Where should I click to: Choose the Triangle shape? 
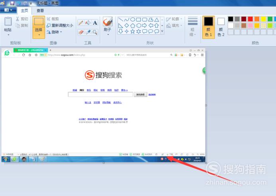pyautogui.click(x=157, y=19)
